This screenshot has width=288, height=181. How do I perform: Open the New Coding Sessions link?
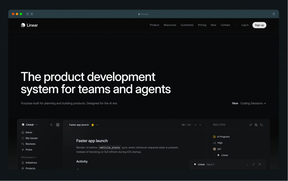(249, 103)
